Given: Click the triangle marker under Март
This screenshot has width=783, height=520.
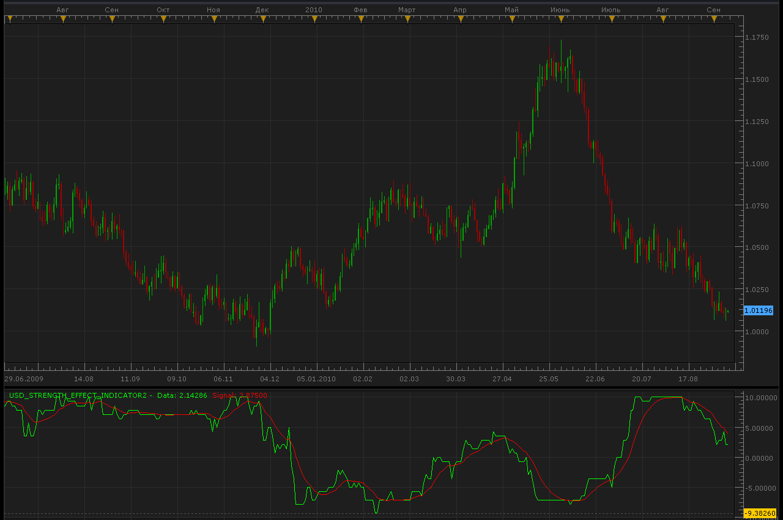Looking at the screenshot, I should [x=407, y=20].
